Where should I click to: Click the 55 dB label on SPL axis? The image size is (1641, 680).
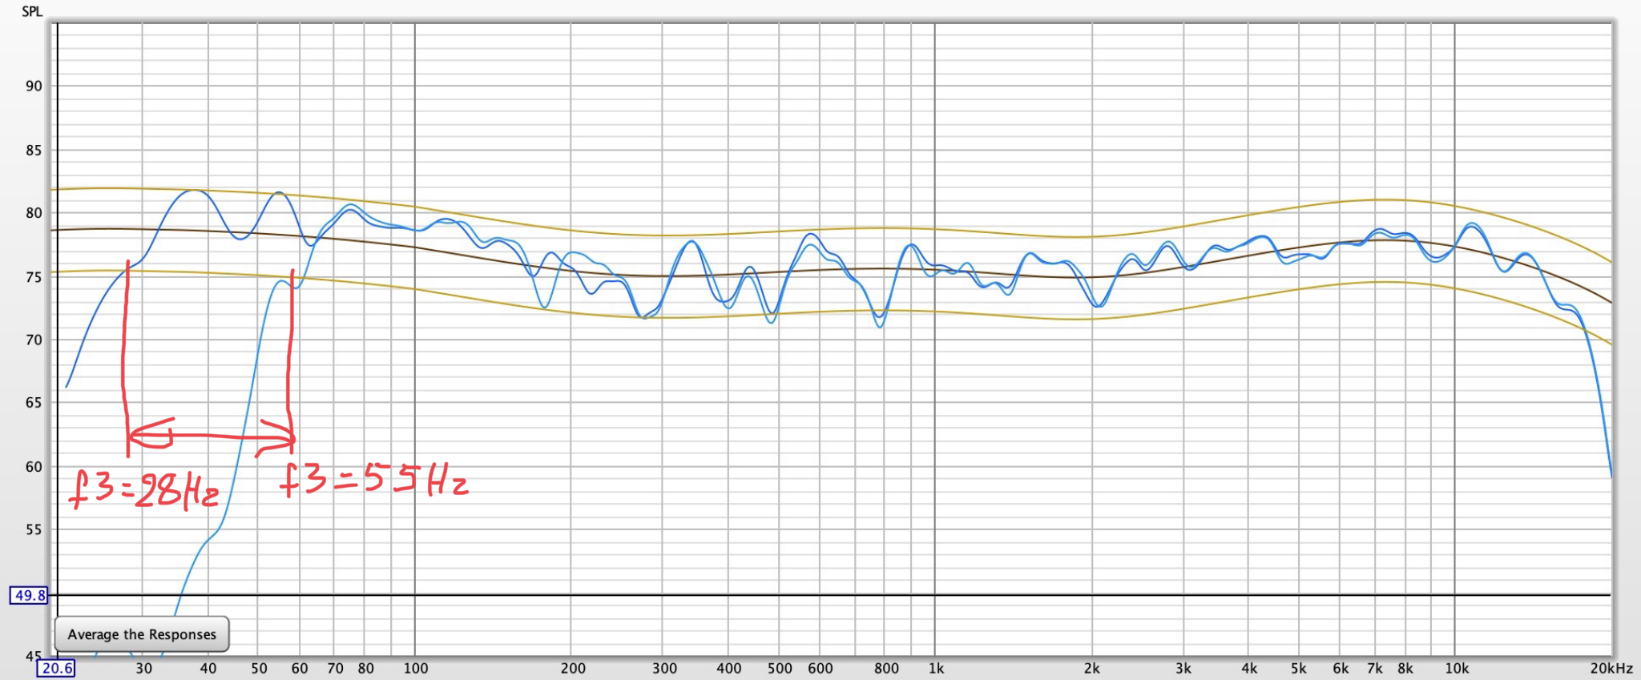click(34, 529)
